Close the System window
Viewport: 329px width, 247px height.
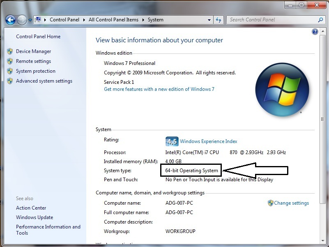[317, 5]
